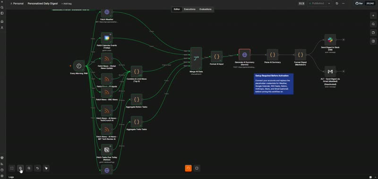Open the sidebar settings gear icon

pyautogui.click(x=2, y=176)
